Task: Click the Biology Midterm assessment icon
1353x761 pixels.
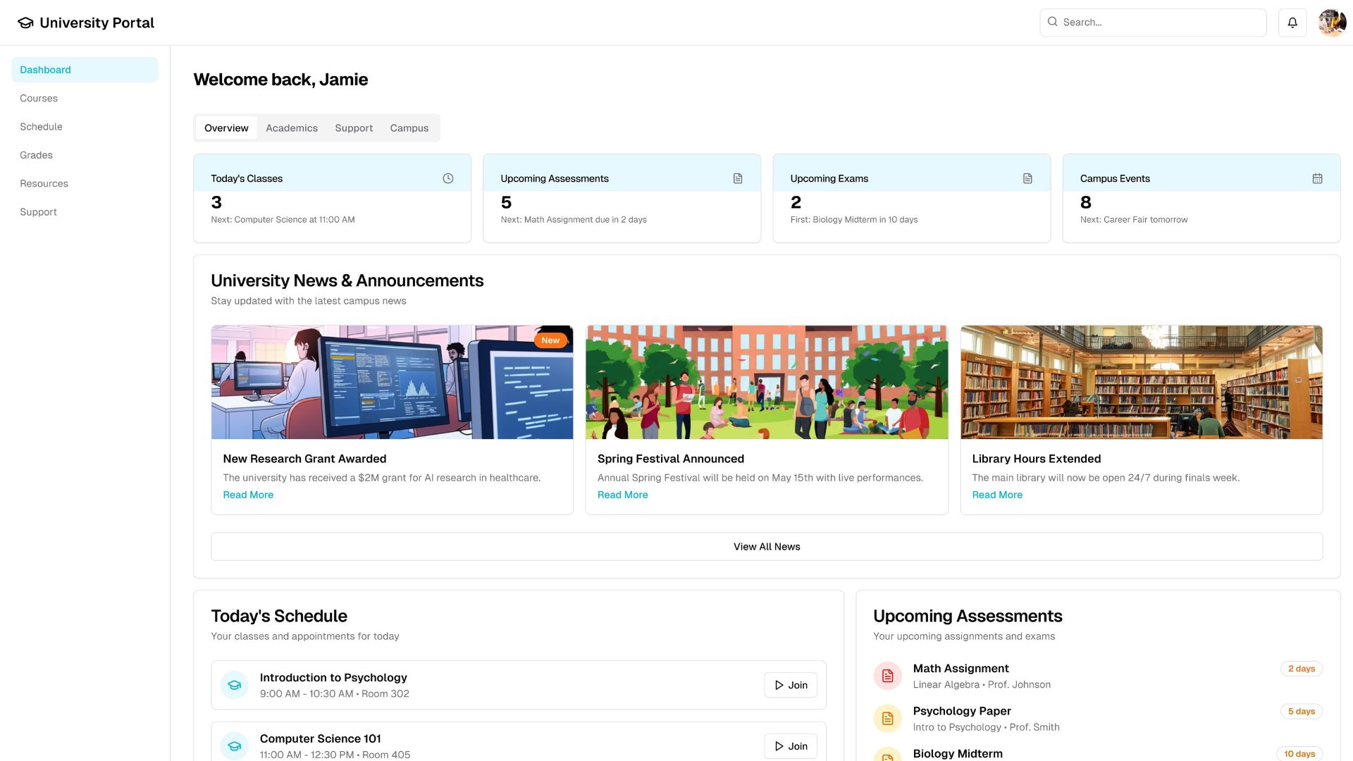Action: pos(888,755)
